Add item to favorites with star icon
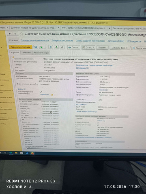 pos(21,34)
